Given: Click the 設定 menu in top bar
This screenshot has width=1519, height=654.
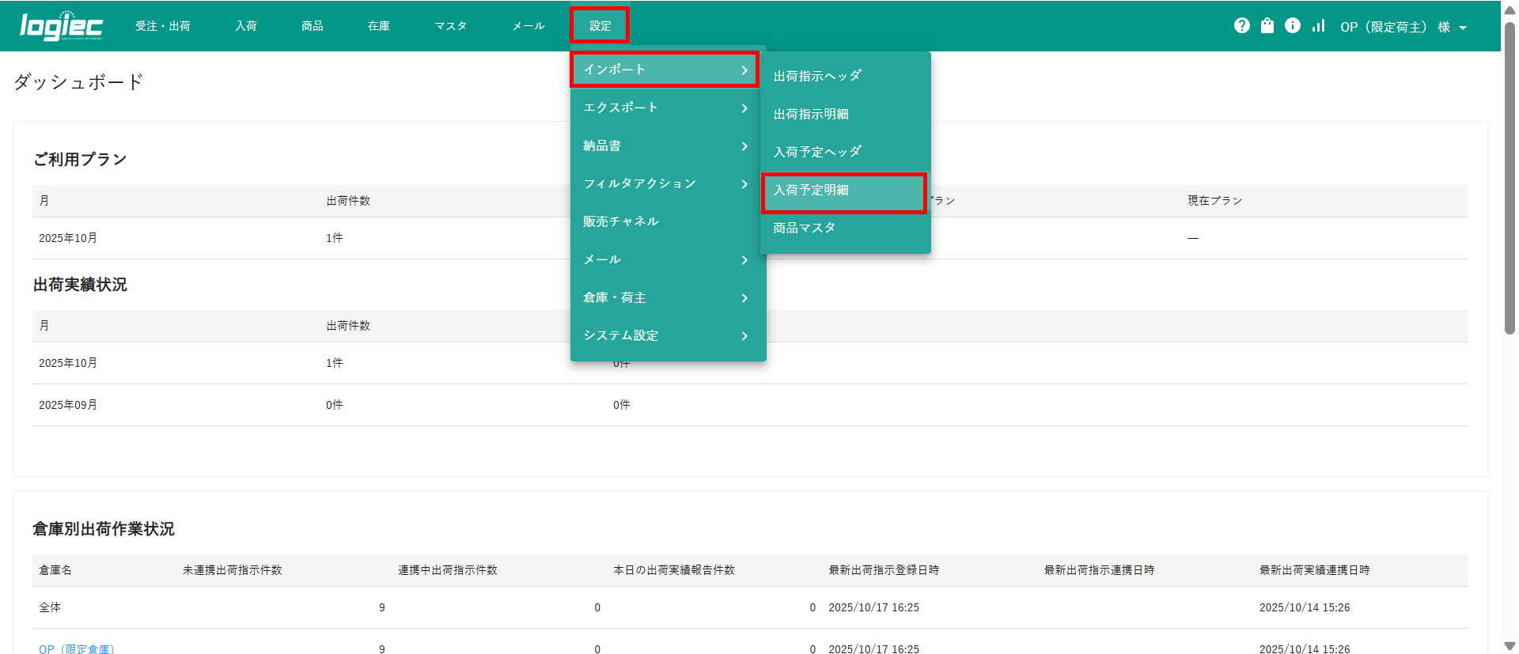Looking at the screenshot, I should 600,26.
